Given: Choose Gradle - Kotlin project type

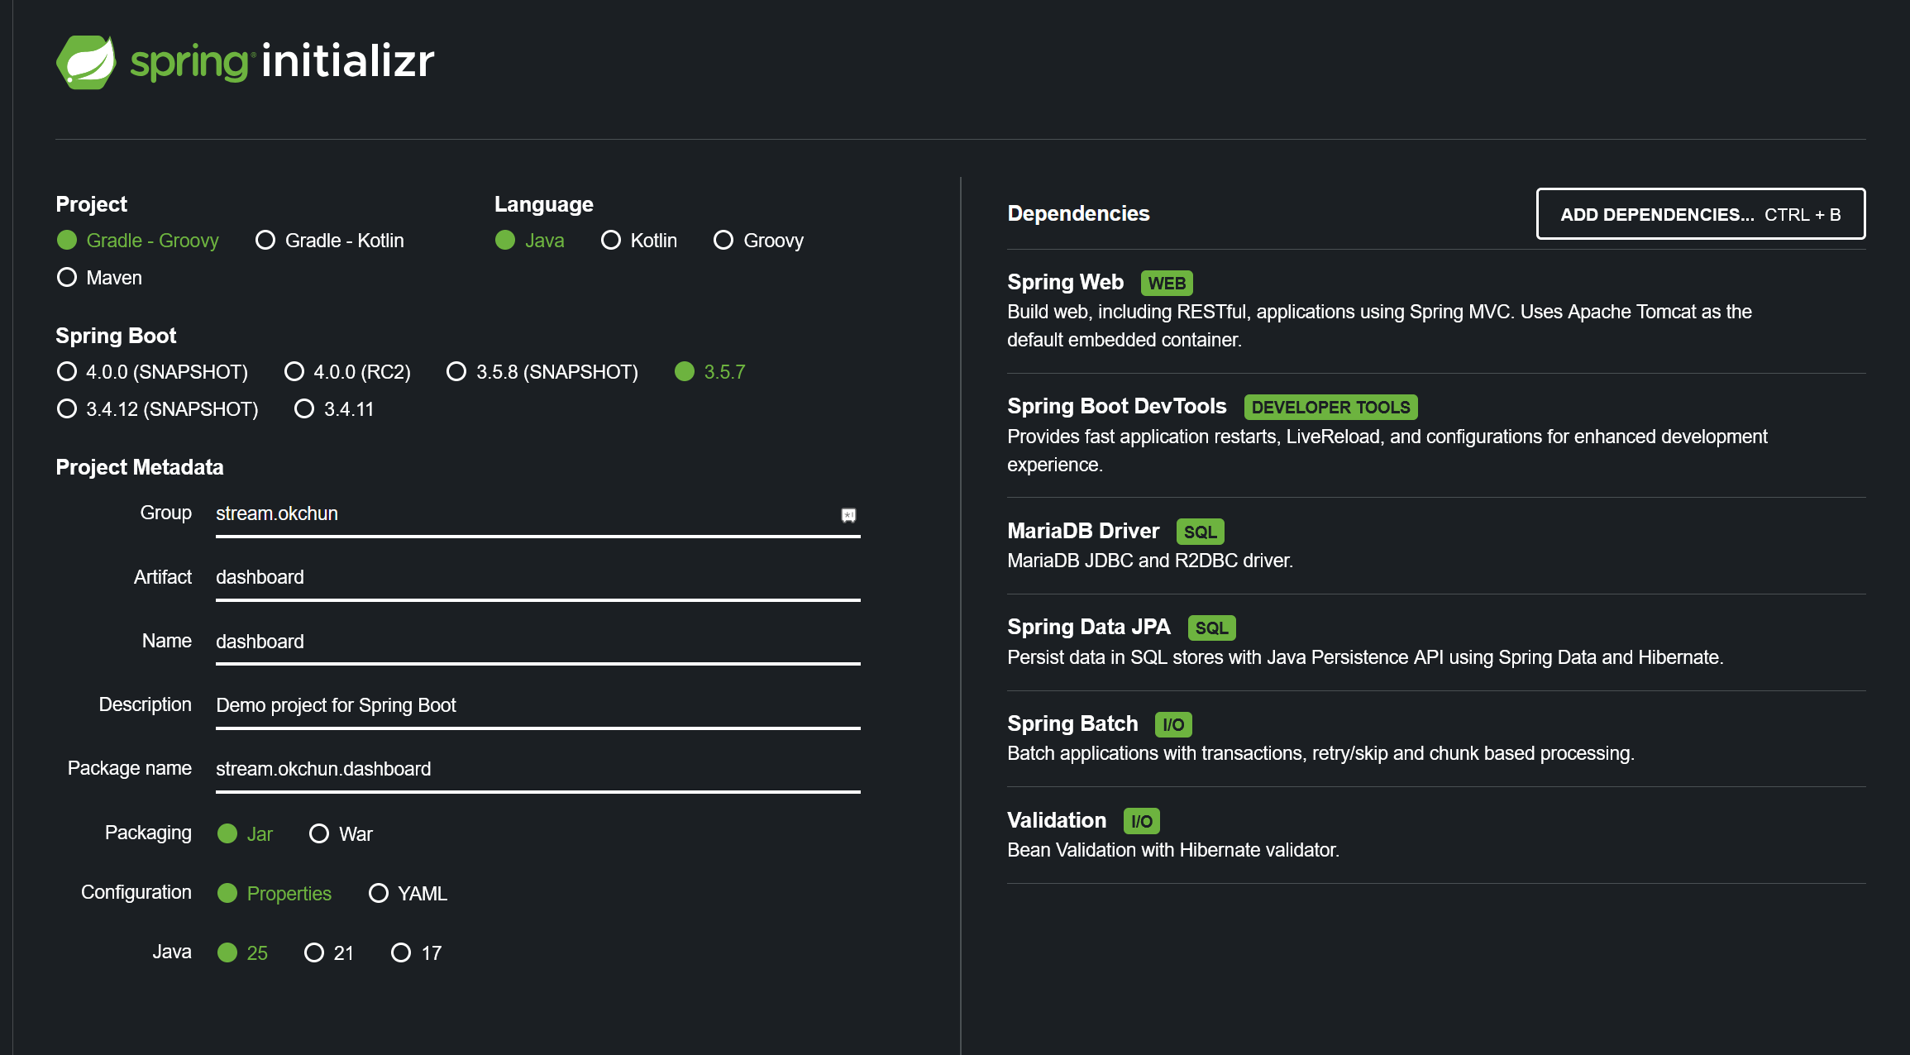Looking at the screenshot, I should coord(265,241).
